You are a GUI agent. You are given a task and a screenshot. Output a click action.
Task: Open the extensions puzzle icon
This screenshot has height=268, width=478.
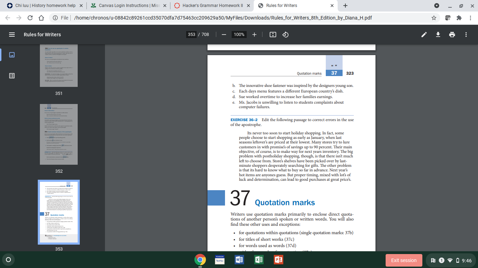[459, 18]
